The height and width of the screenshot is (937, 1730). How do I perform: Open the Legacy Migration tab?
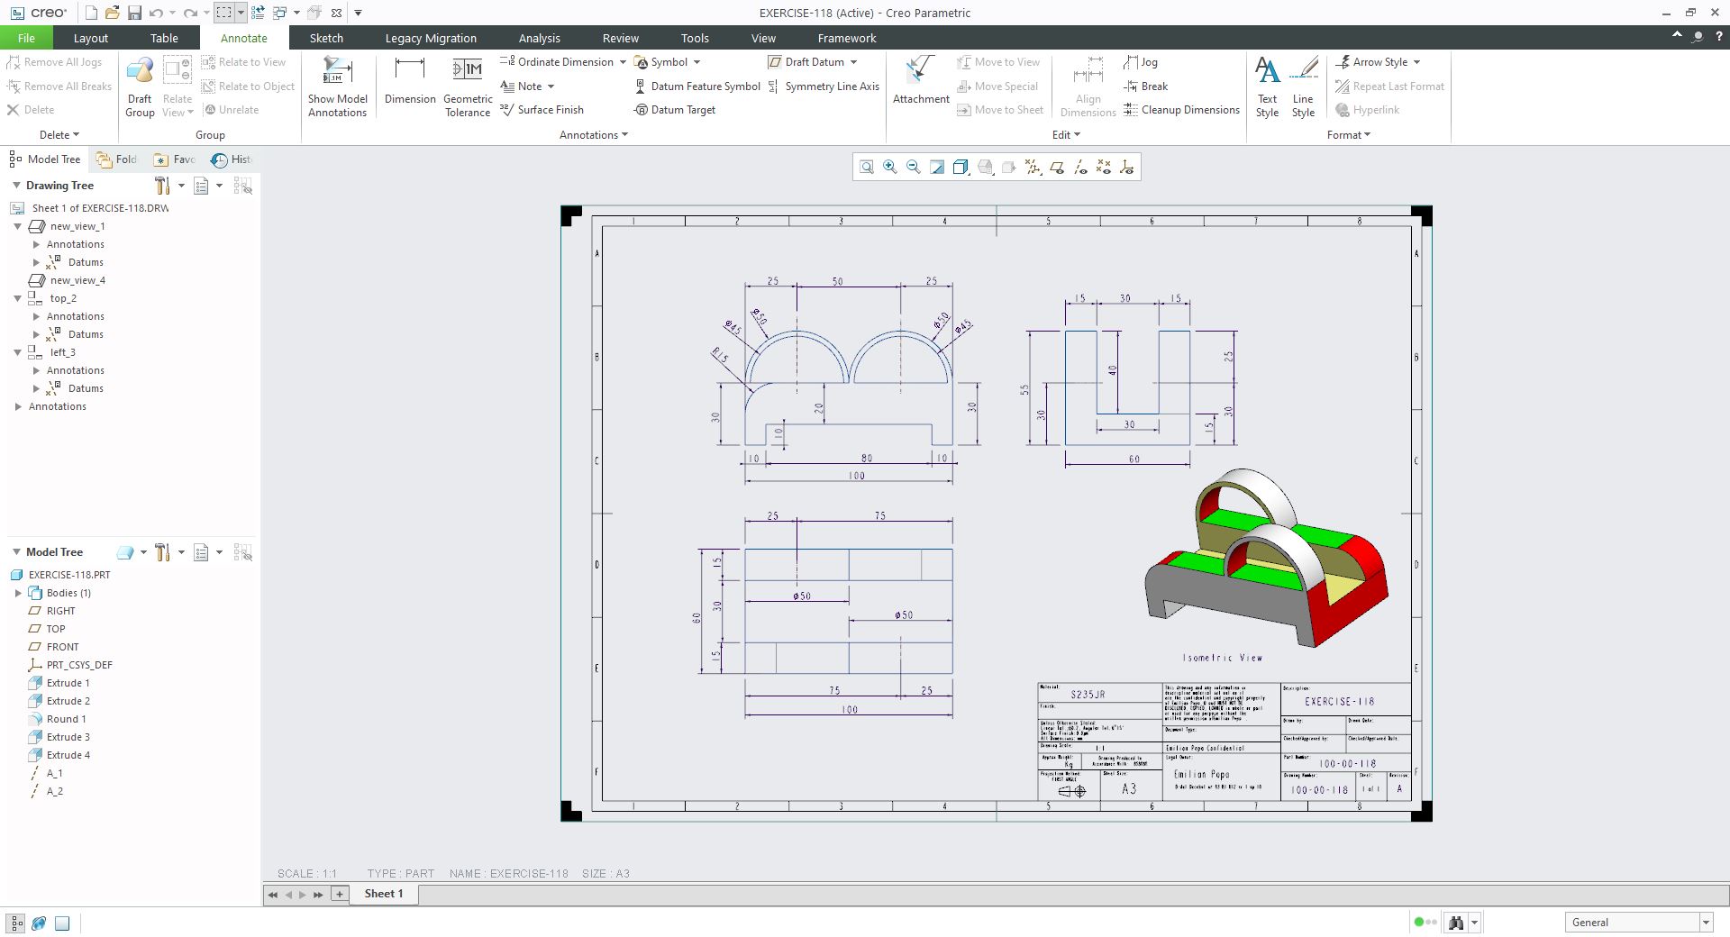(431, 38)
